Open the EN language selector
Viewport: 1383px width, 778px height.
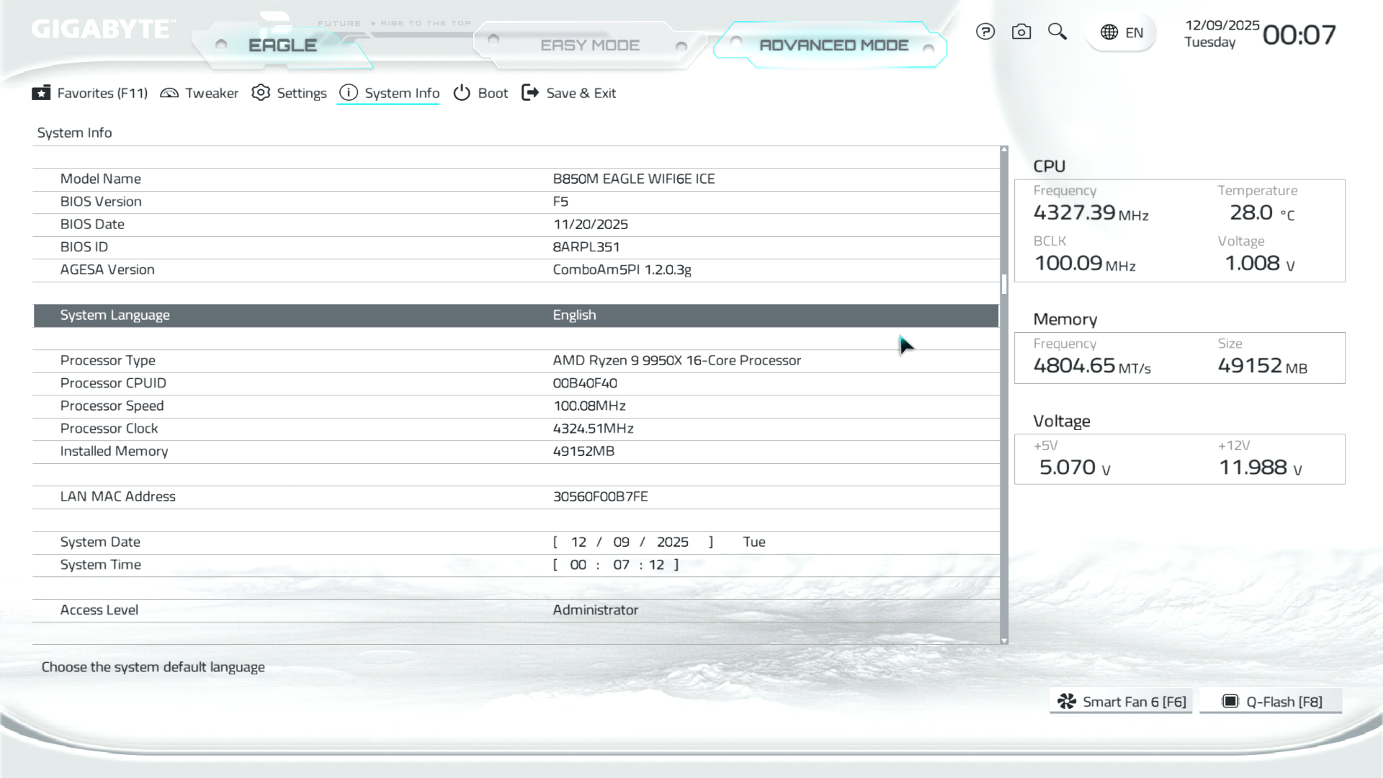click(x=1134, y=33)
